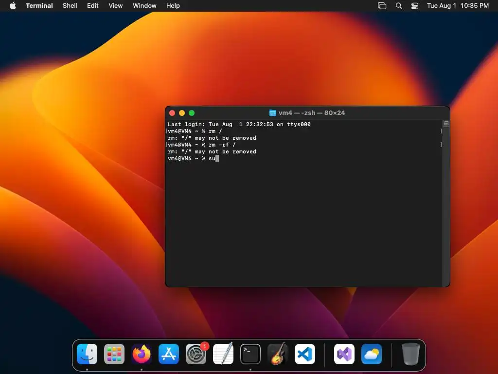Open the Terminal application menu
Screen dimensions: 498x374
(x=39, y=5)
